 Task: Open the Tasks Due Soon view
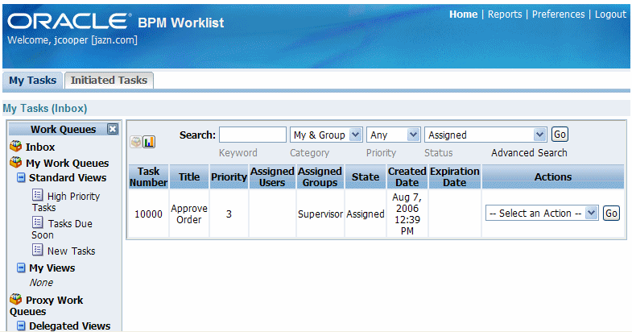(62, 229)
